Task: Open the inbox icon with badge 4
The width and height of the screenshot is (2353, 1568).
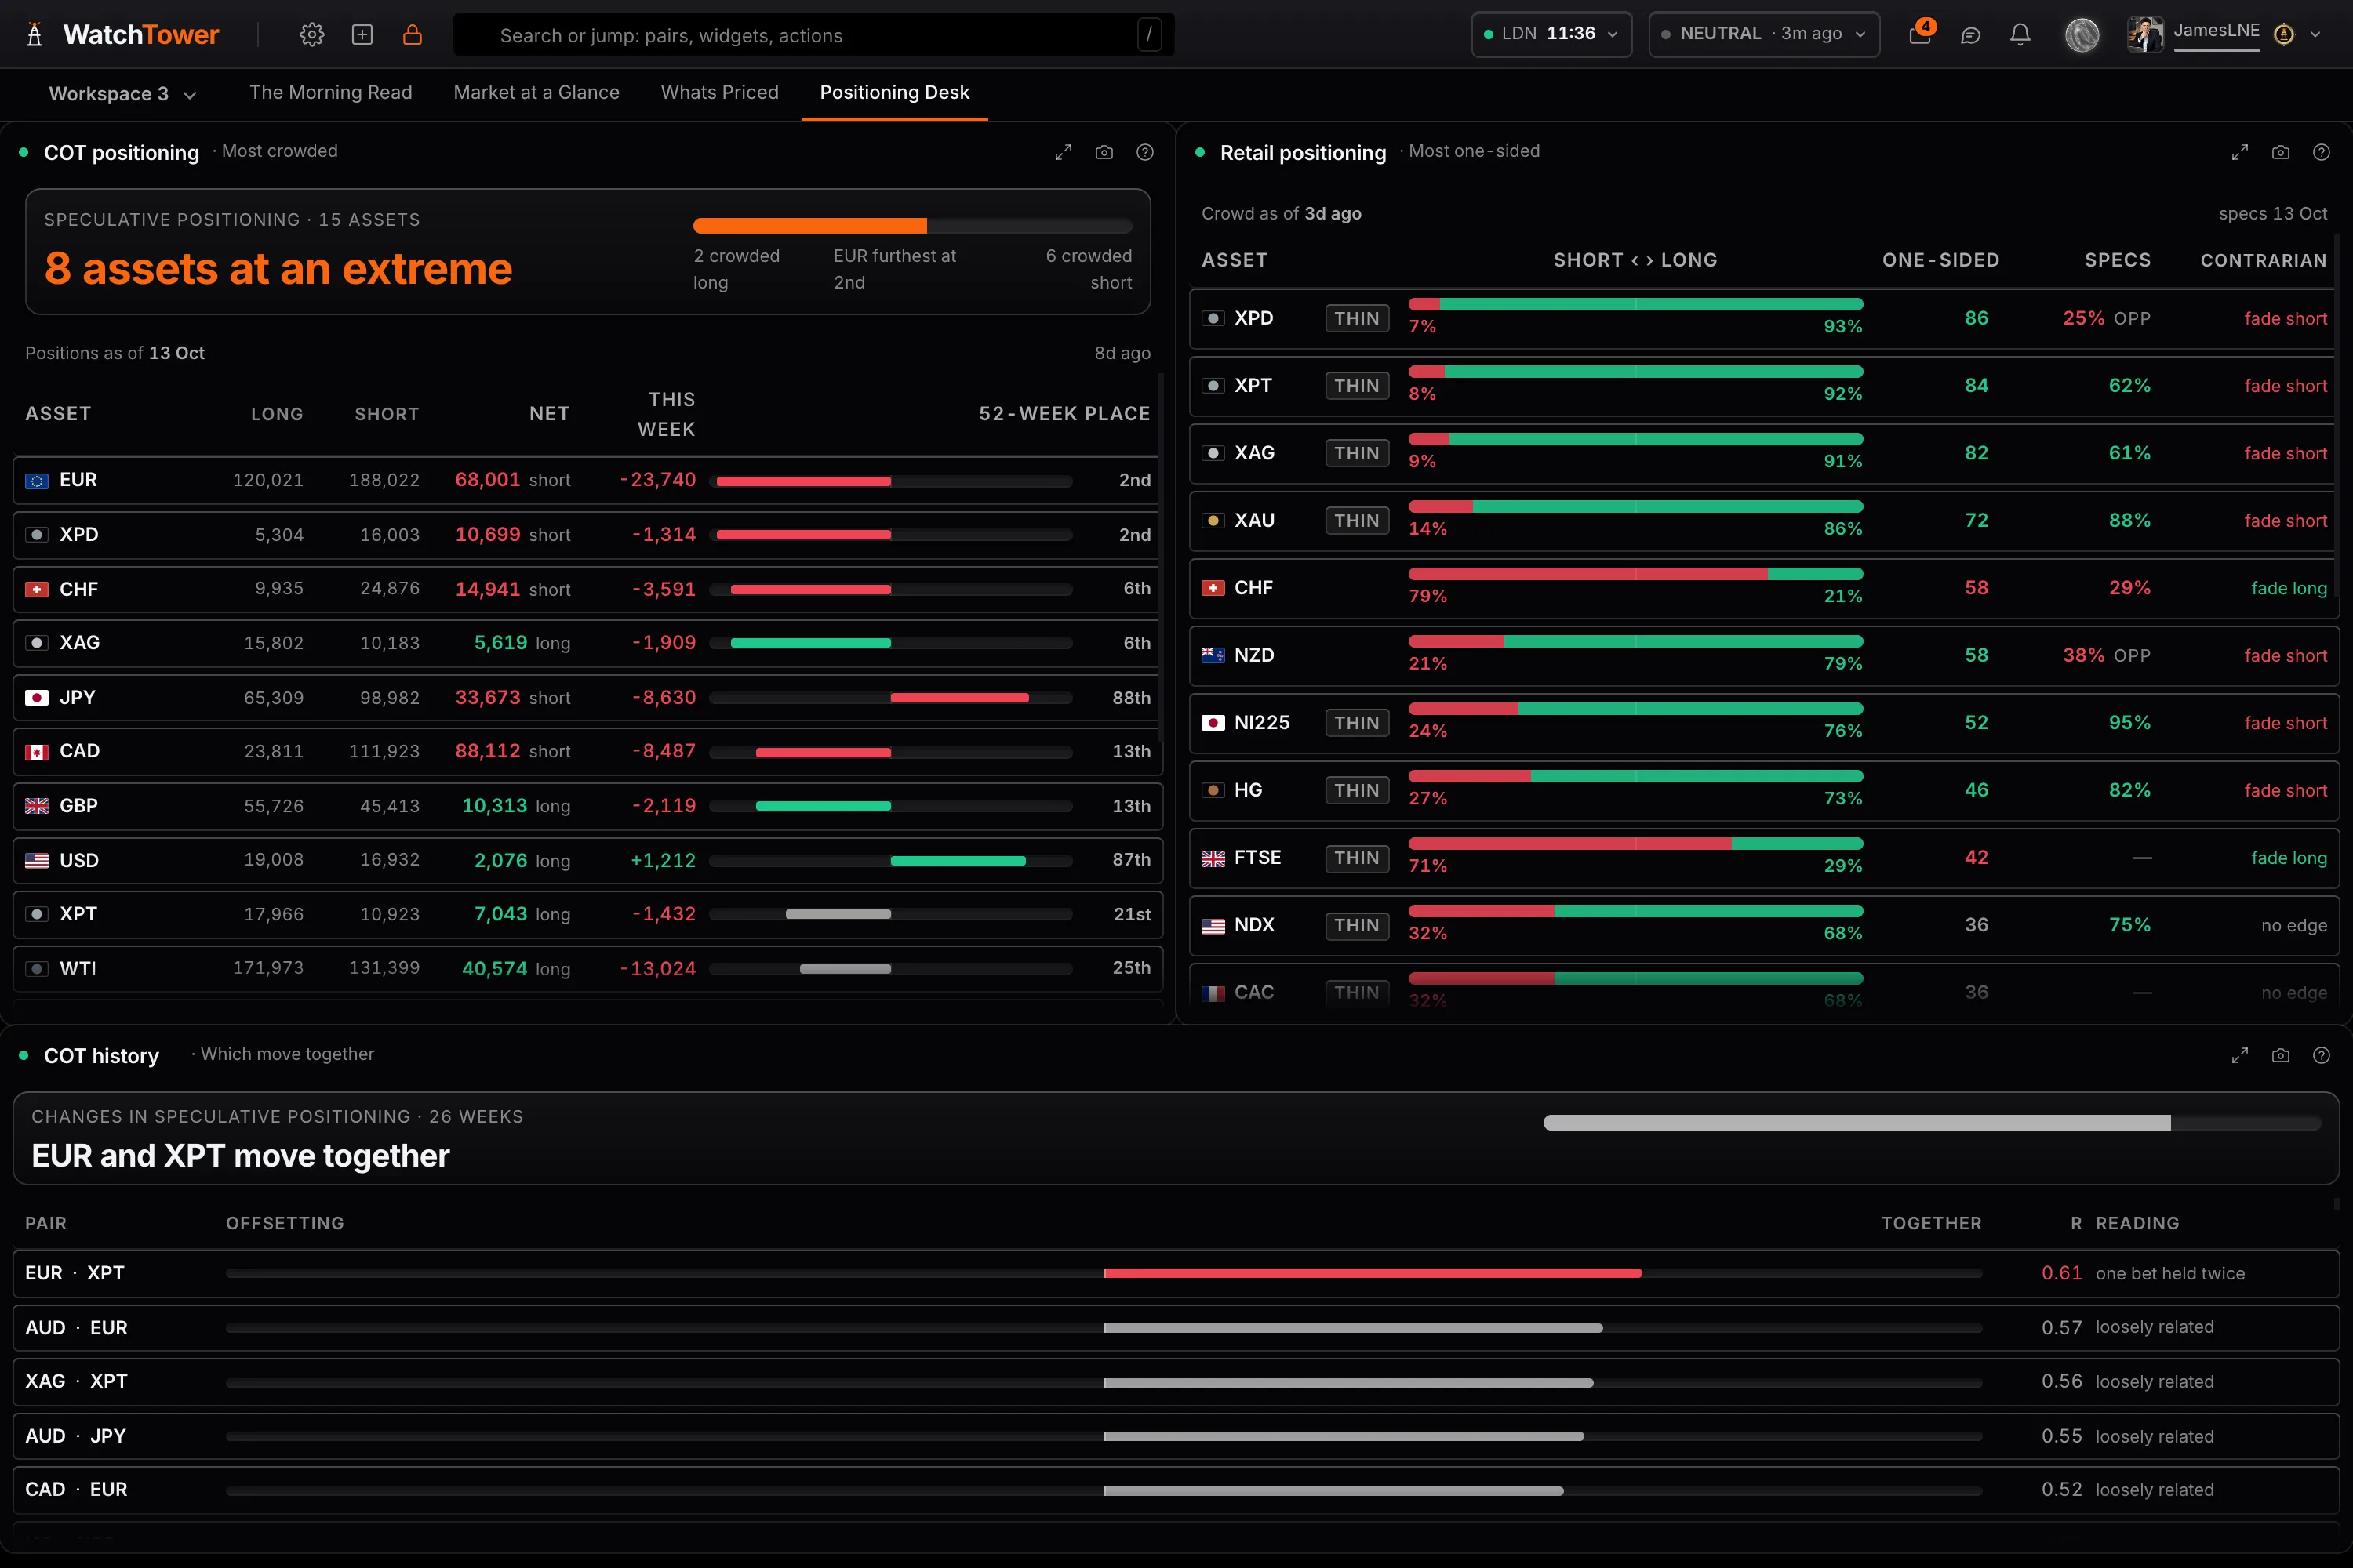Action: coord(1921,34)
